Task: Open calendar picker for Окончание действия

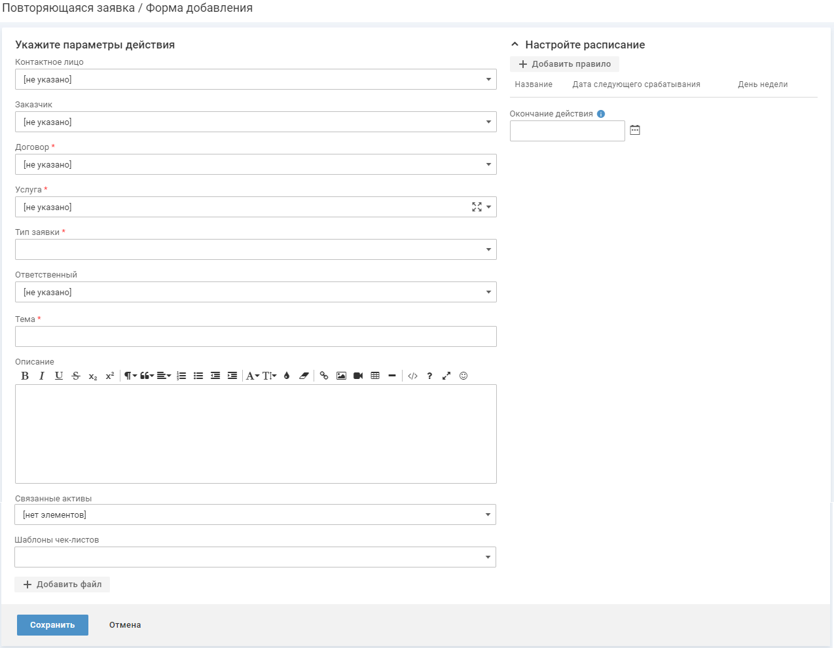Action: coord(635,130)
